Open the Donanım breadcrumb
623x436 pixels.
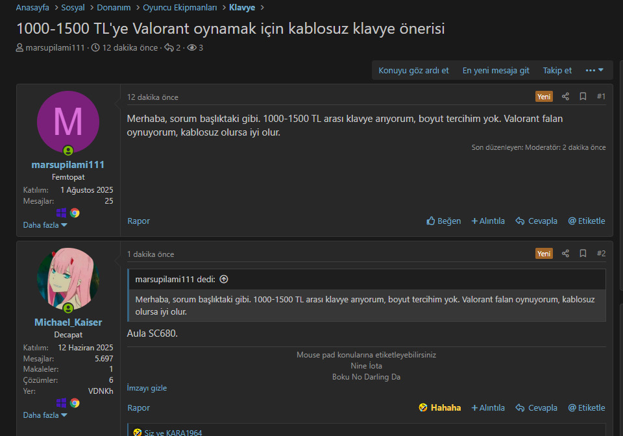tap(114, 8)
